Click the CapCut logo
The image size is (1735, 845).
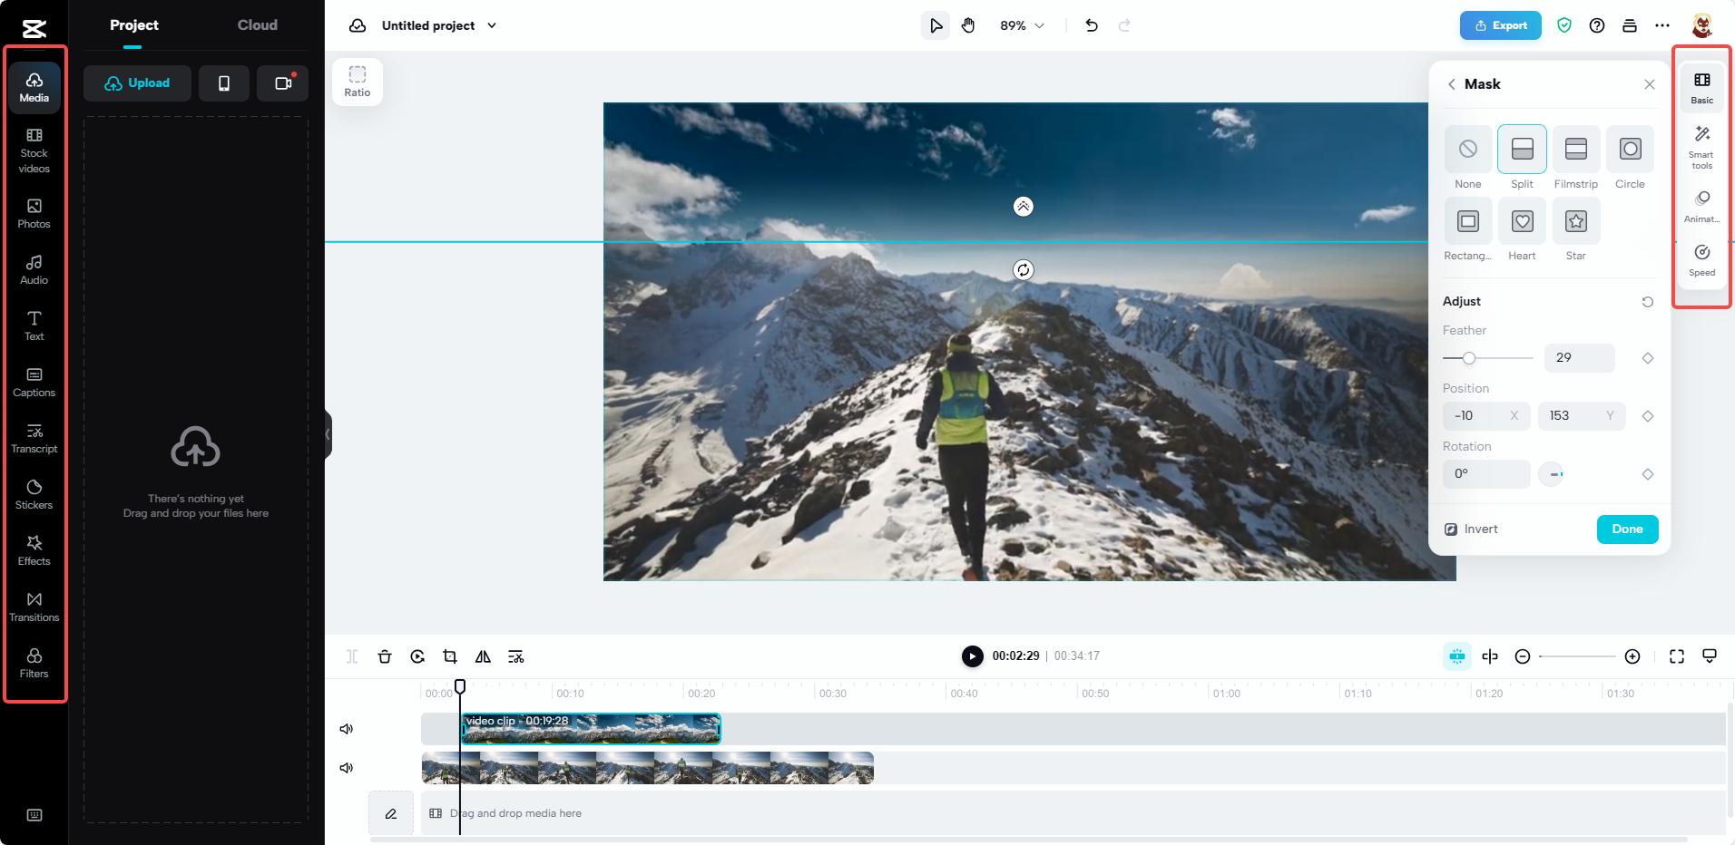point(34,28)
